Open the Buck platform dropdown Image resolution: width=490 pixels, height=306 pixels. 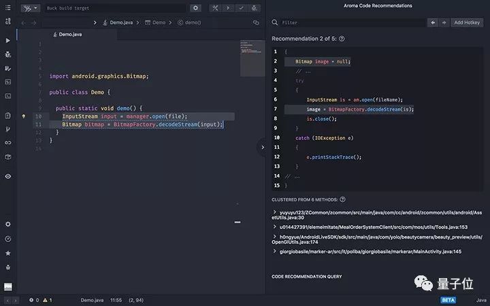pyautogui.click(x=30, y=8)
